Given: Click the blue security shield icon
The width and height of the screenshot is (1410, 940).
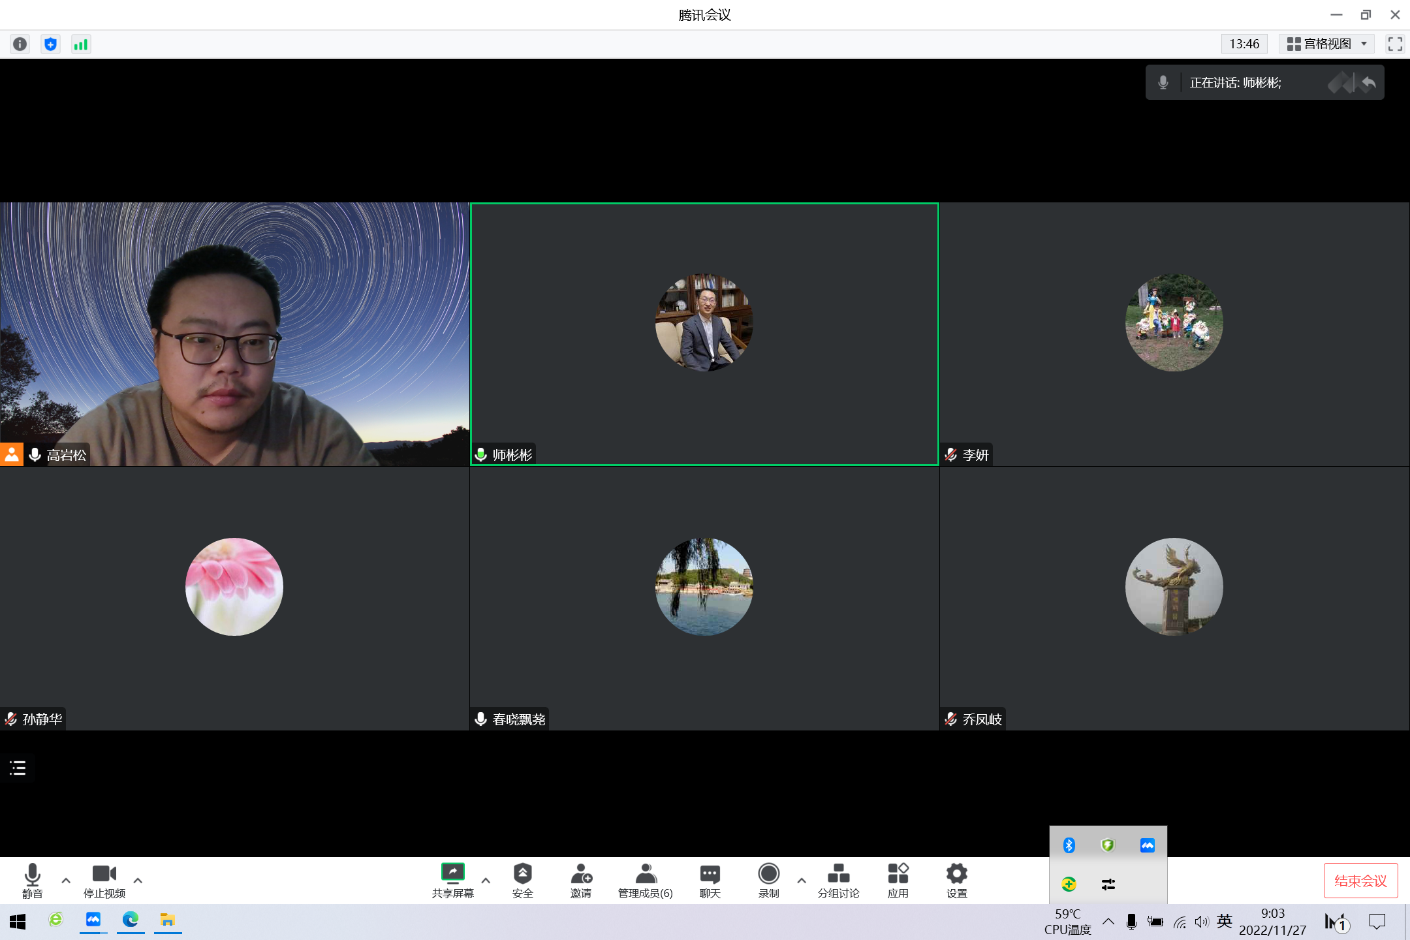Looking at the screenshot, I should [x=50, y=44].
